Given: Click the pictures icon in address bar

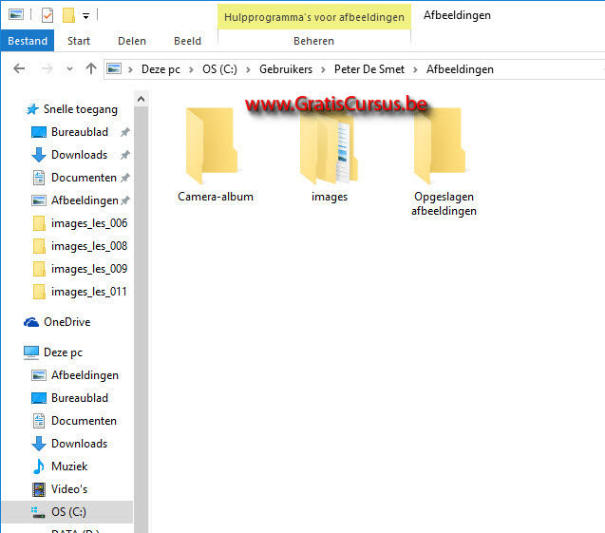Looking at the screenshot, I should [x=114, y=68].
